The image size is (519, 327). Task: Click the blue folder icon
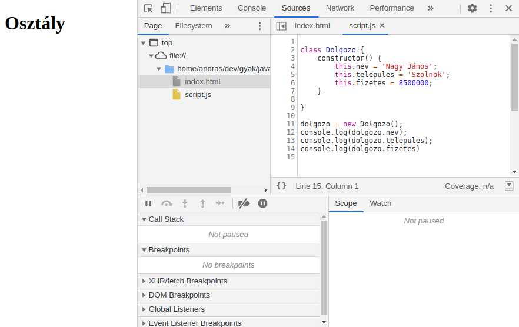point(169,69)
